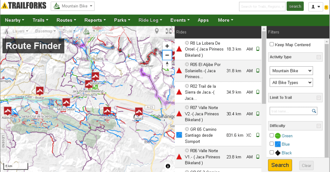The width and height of the screenshot is (330, 172).
Task: Zoom out on the map
Action: pyautogui.click(x=167, y=55)
